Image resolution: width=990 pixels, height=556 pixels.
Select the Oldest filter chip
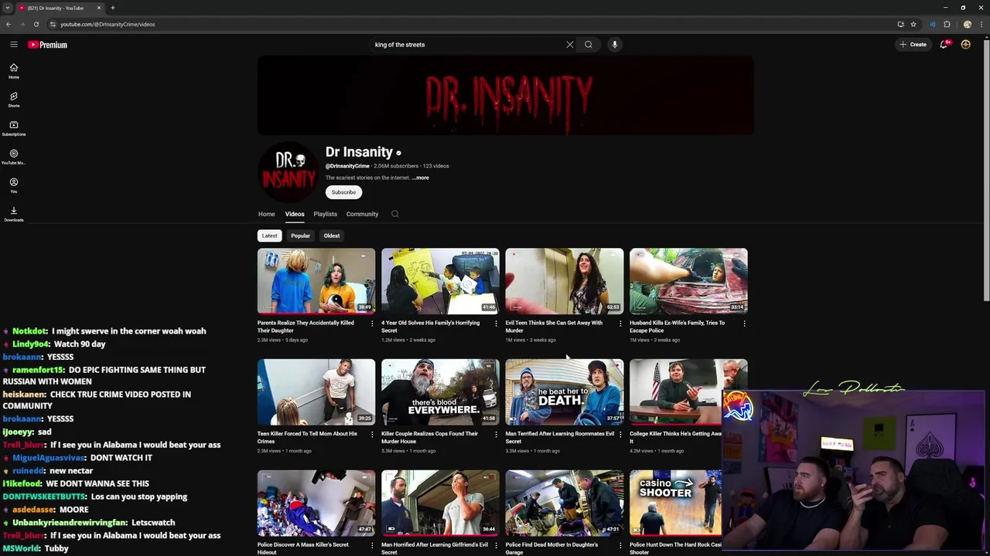click(x=332, y=236)
